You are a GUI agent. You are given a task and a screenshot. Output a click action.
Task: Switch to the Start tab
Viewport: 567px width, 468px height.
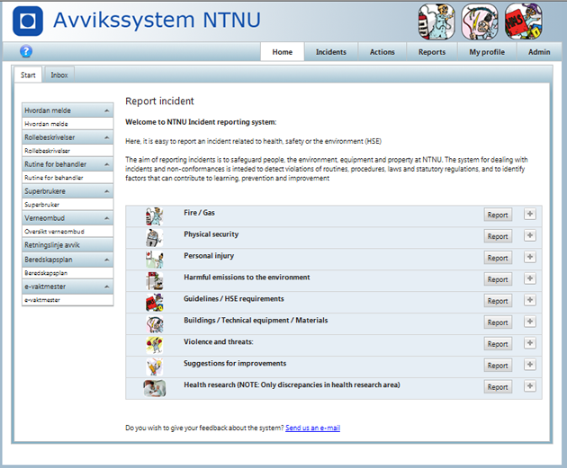click(28, 75)
